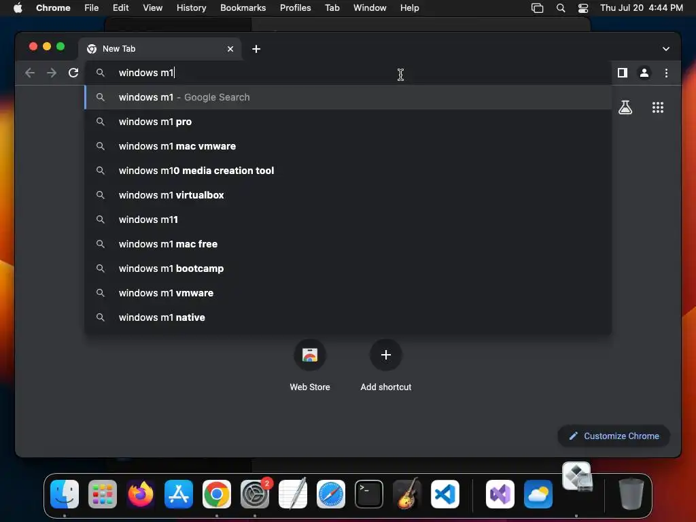Click the browser forward arrow
This screenshot has height=522, width=696.
tap(52, 73)
